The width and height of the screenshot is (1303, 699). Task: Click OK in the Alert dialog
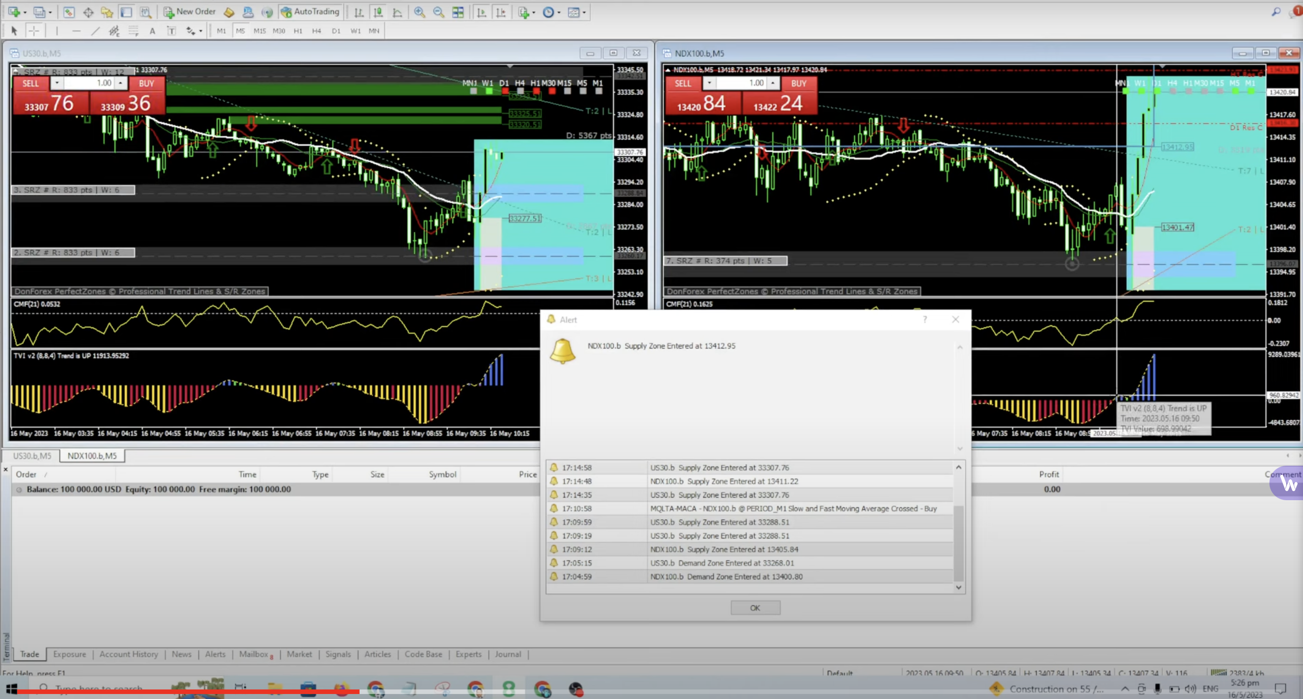[x=755, y=607]
